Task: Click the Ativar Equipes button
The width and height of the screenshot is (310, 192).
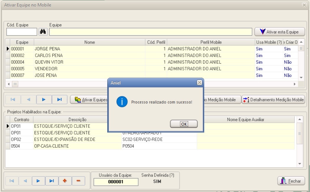Action: (89, 100)
